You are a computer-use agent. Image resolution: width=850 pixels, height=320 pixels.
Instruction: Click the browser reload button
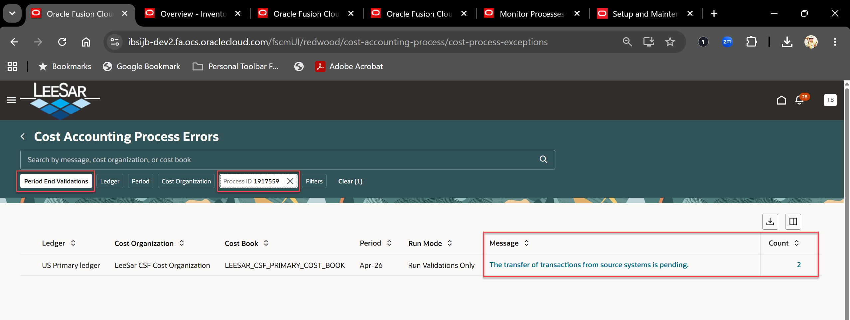(62, 42)
